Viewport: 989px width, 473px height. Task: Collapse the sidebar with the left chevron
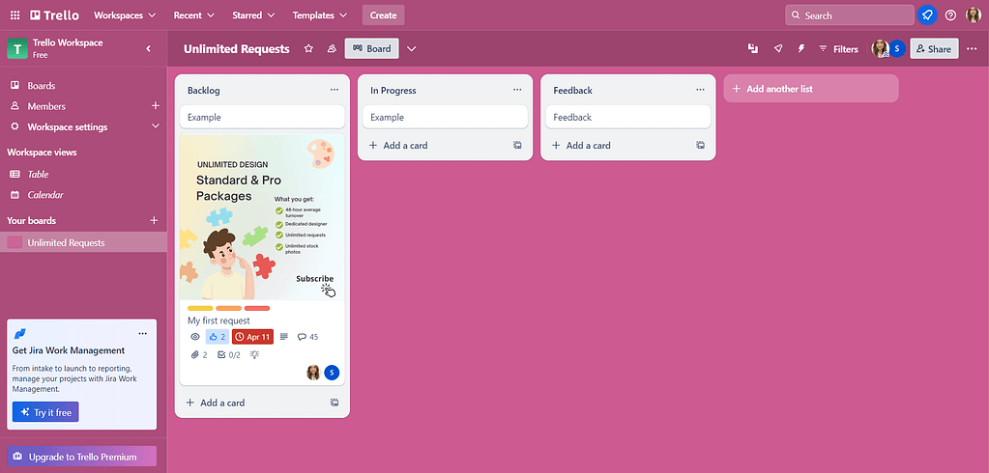pyautogui.click(x=149, y=48)
